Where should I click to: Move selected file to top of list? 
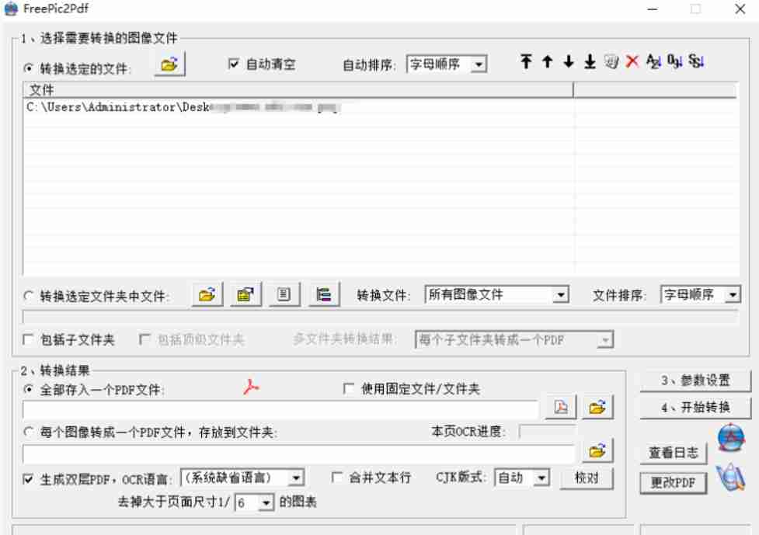click(x=526, y=61)
